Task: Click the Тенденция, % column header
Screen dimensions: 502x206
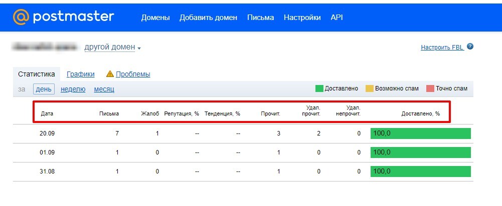Action: (222, 113)
